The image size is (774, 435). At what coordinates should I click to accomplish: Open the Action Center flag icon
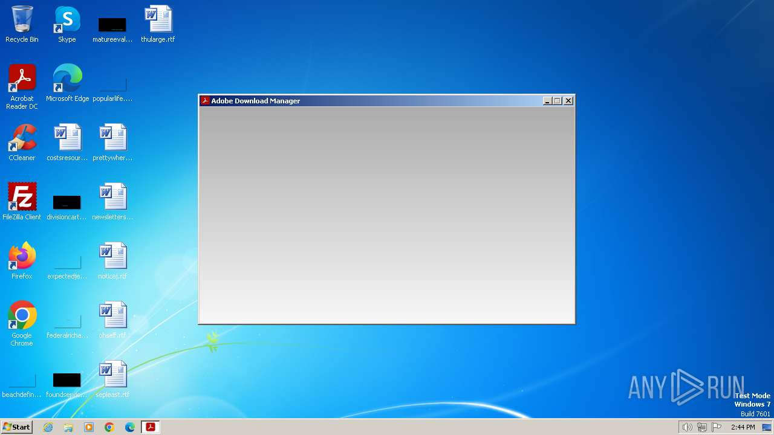717,427
